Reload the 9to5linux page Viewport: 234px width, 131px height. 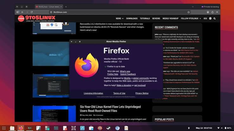tap(32, 12)
